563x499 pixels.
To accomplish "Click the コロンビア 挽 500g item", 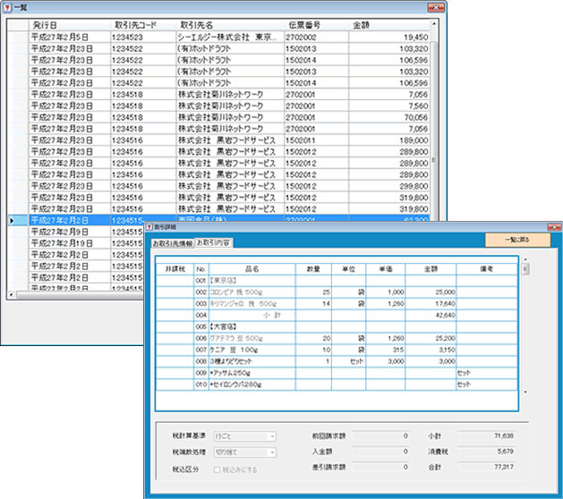I will coord(252,292).
